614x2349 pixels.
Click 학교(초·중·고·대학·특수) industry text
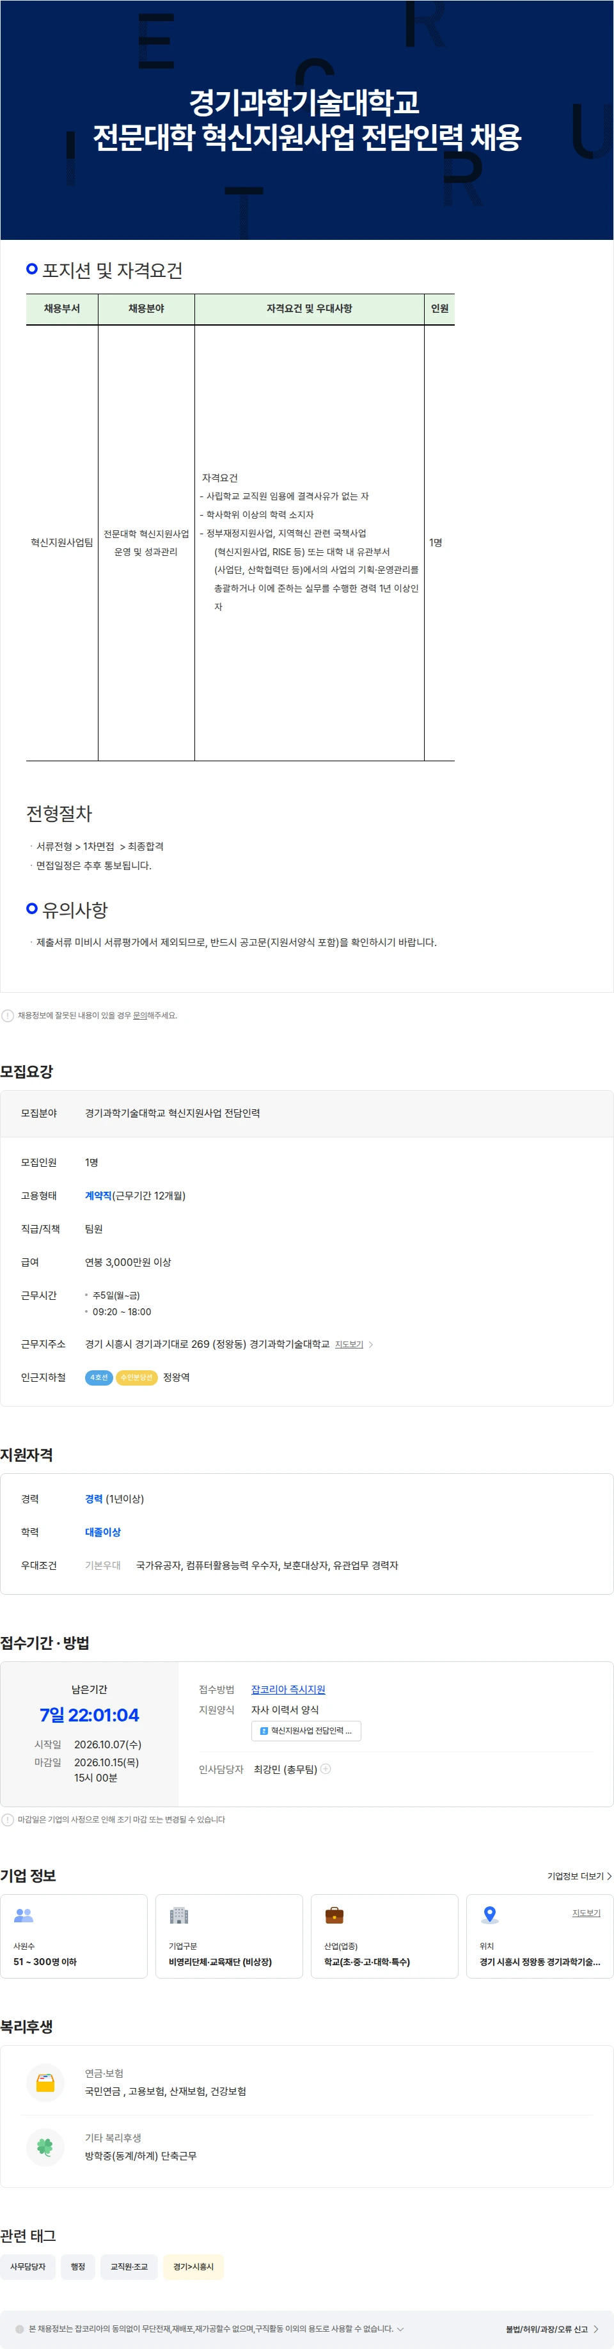click(x=366, y=1961)
